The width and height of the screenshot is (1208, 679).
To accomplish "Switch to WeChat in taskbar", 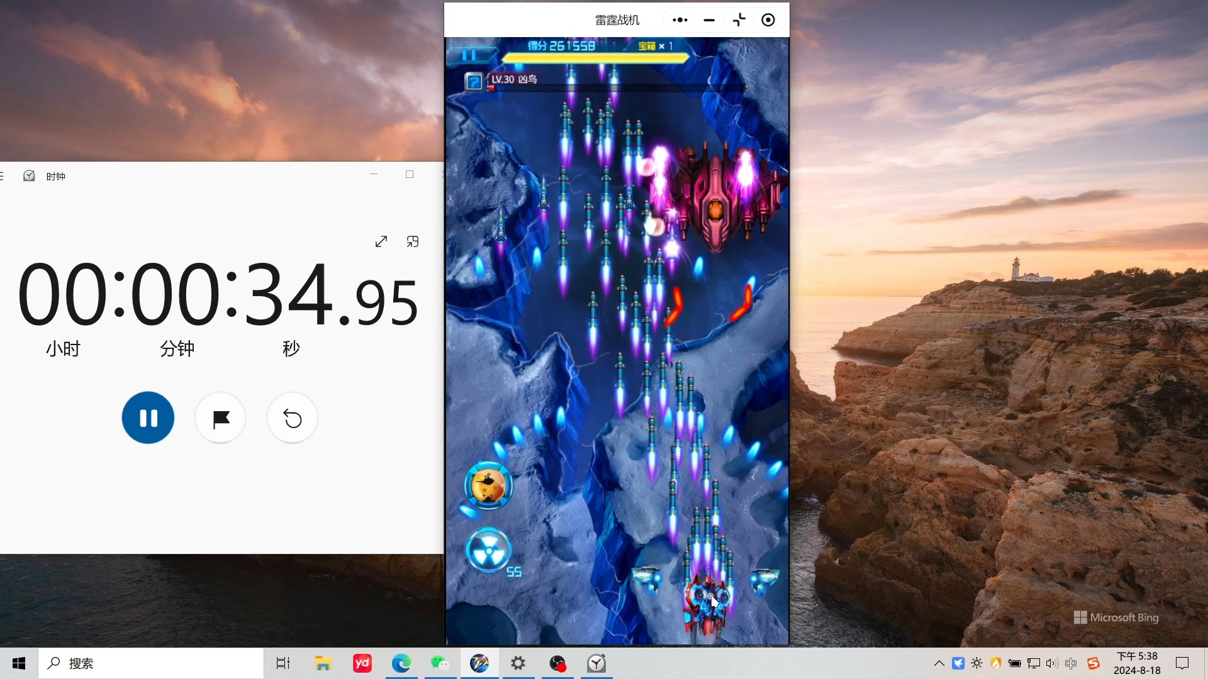I will [x=440, y=663].
